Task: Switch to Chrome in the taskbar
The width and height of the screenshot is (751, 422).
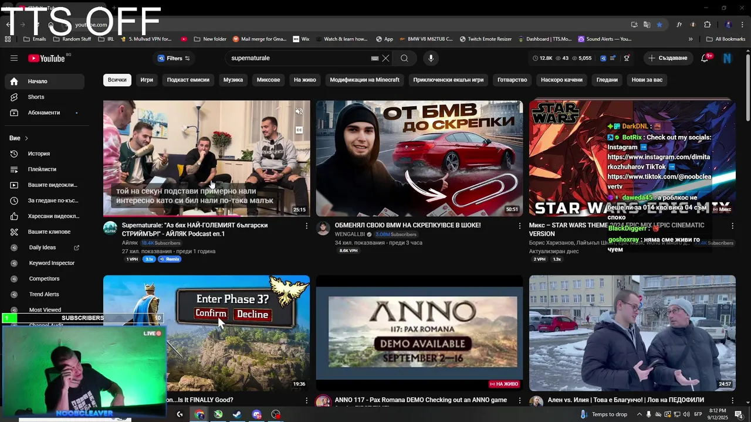Action: coord(199,414)
